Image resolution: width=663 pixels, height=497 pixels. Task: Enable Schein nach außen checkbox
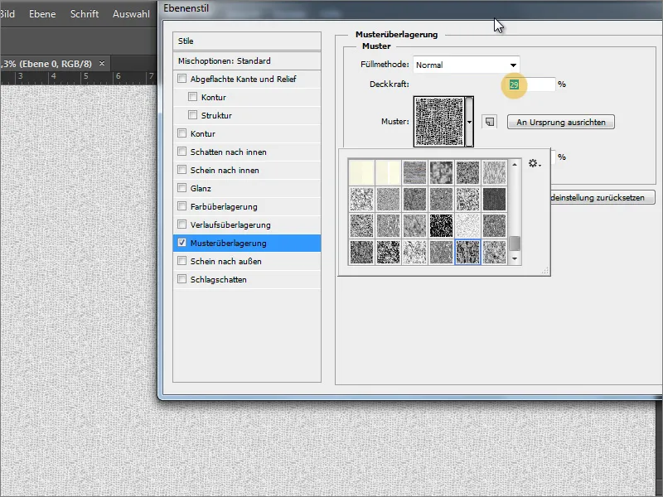click(181, 261)
